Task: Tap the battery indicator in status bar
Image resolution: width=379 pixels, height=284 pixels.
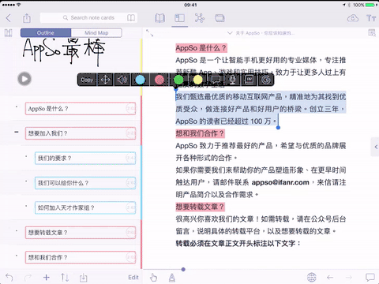Action: click(370, 5)
